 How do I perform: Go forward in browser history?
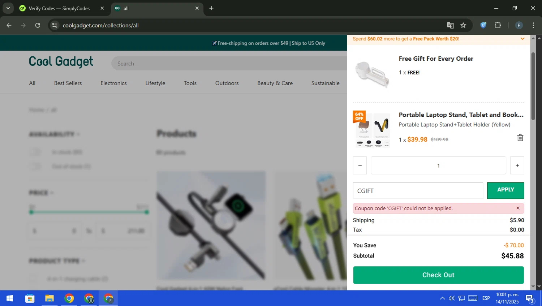click(23, 25)
